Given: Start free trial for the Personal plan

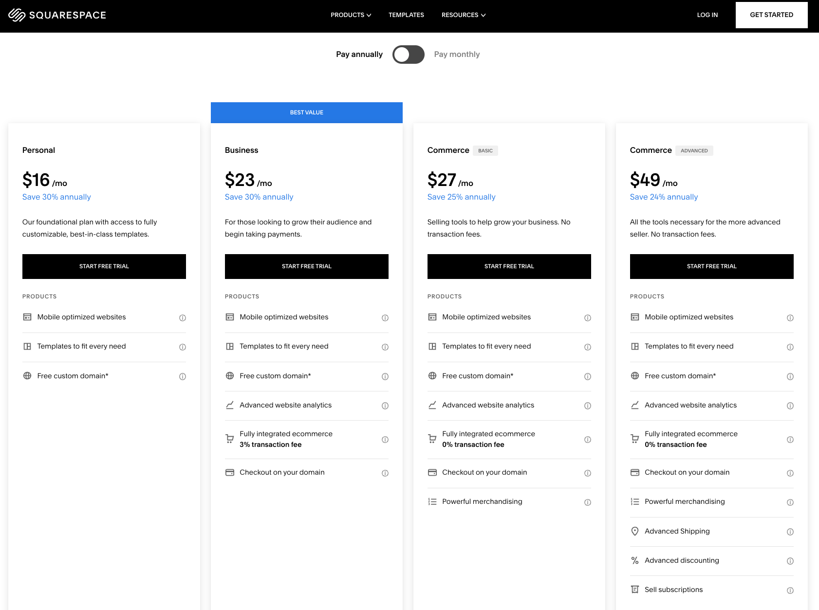Looking at the screenshot, I should pos(104,266).
